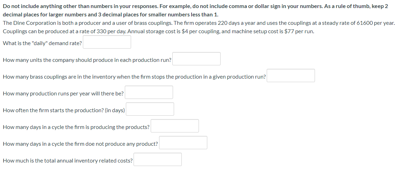Select the inventory when production stops field

pyautogui.click(x=291, y=75)
